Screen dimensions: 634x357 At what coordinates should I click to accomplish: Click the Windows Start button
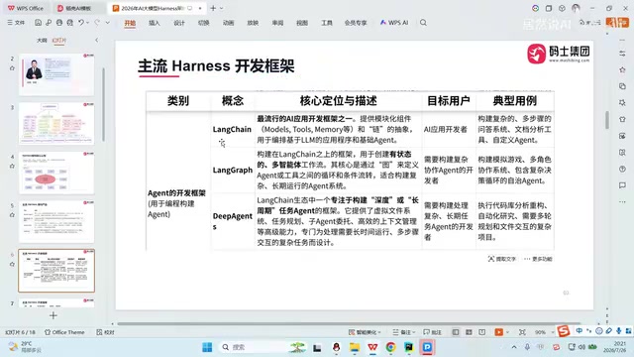tap(207, 347)
